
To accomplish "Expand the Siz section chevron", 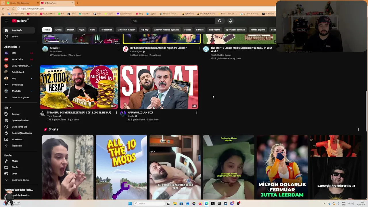I will pos(10,108).
